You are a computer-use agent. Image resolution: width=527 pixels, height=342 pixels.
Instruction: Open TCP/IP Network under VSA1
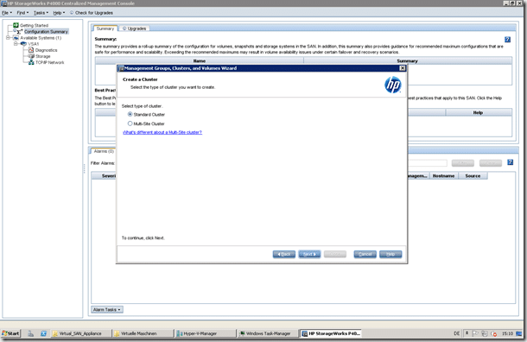point(50,62)
